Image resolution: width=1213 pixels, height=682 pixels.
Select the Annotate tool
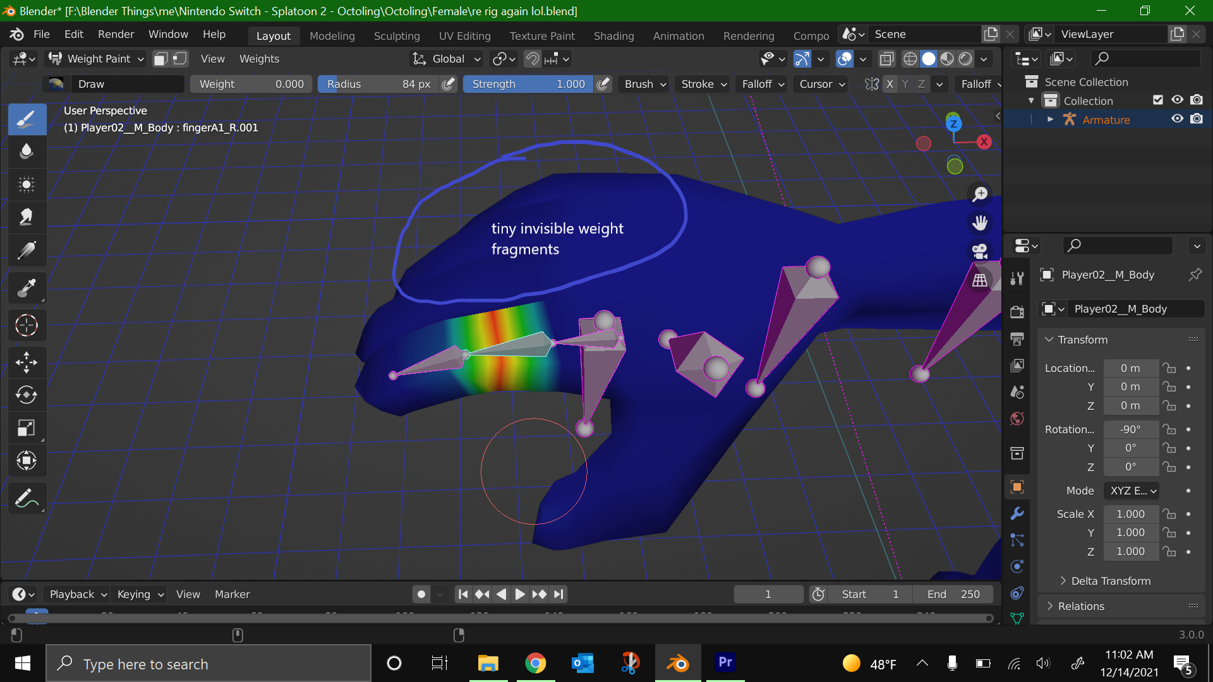tap(27, 499)
